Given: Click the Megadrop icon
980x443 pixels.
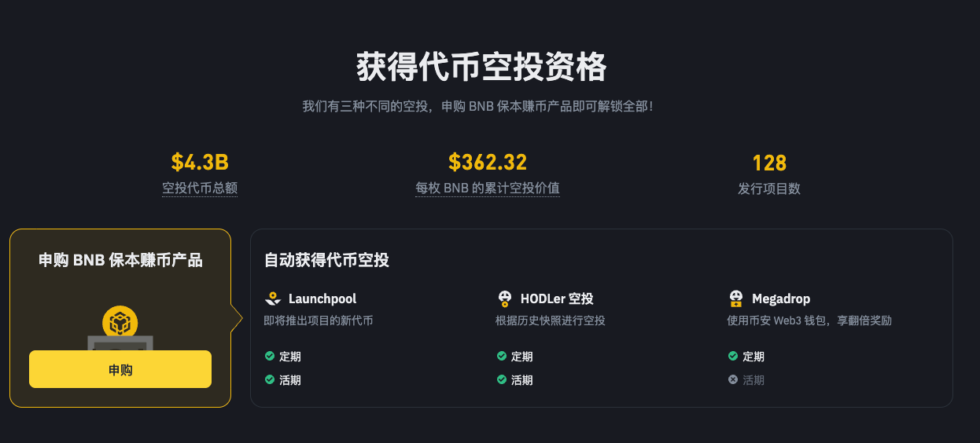Looking at the screenshot, I should coord(736,298).
